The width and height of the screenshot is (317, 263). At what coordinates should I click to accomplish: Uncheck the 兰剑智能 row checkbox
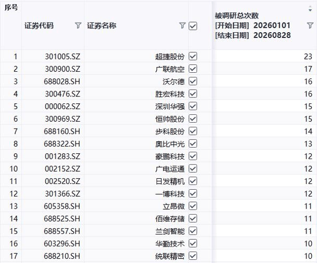coord(193,231)
